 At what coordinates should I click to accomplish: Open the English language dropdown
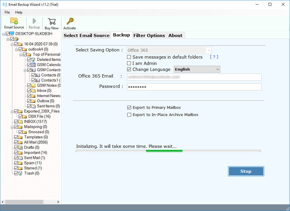pyautogui.click(x=197, y=69)
